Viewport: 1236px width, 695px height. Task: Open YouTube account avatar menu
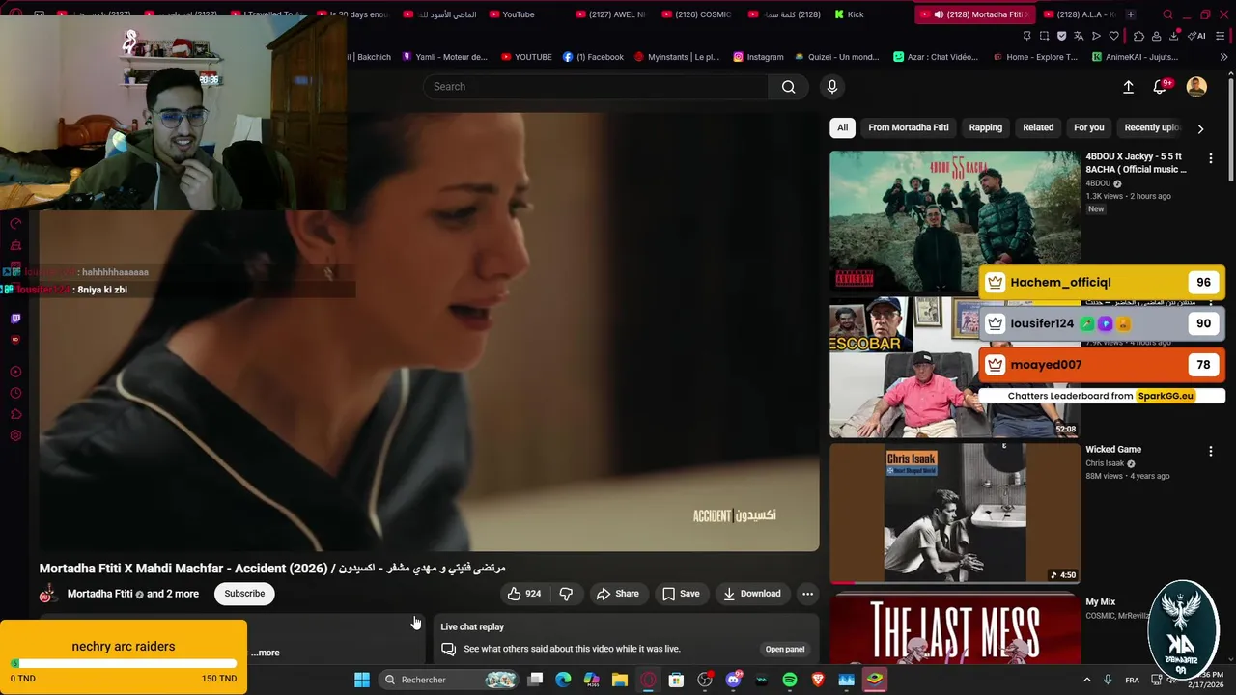tap(1196, 87)
